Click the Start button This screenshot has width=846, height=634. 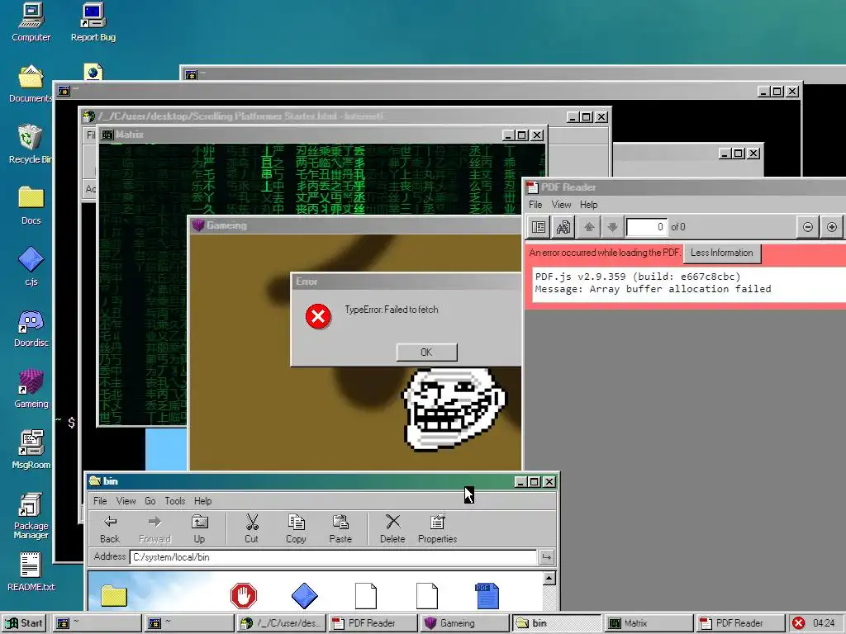point(24,623)
